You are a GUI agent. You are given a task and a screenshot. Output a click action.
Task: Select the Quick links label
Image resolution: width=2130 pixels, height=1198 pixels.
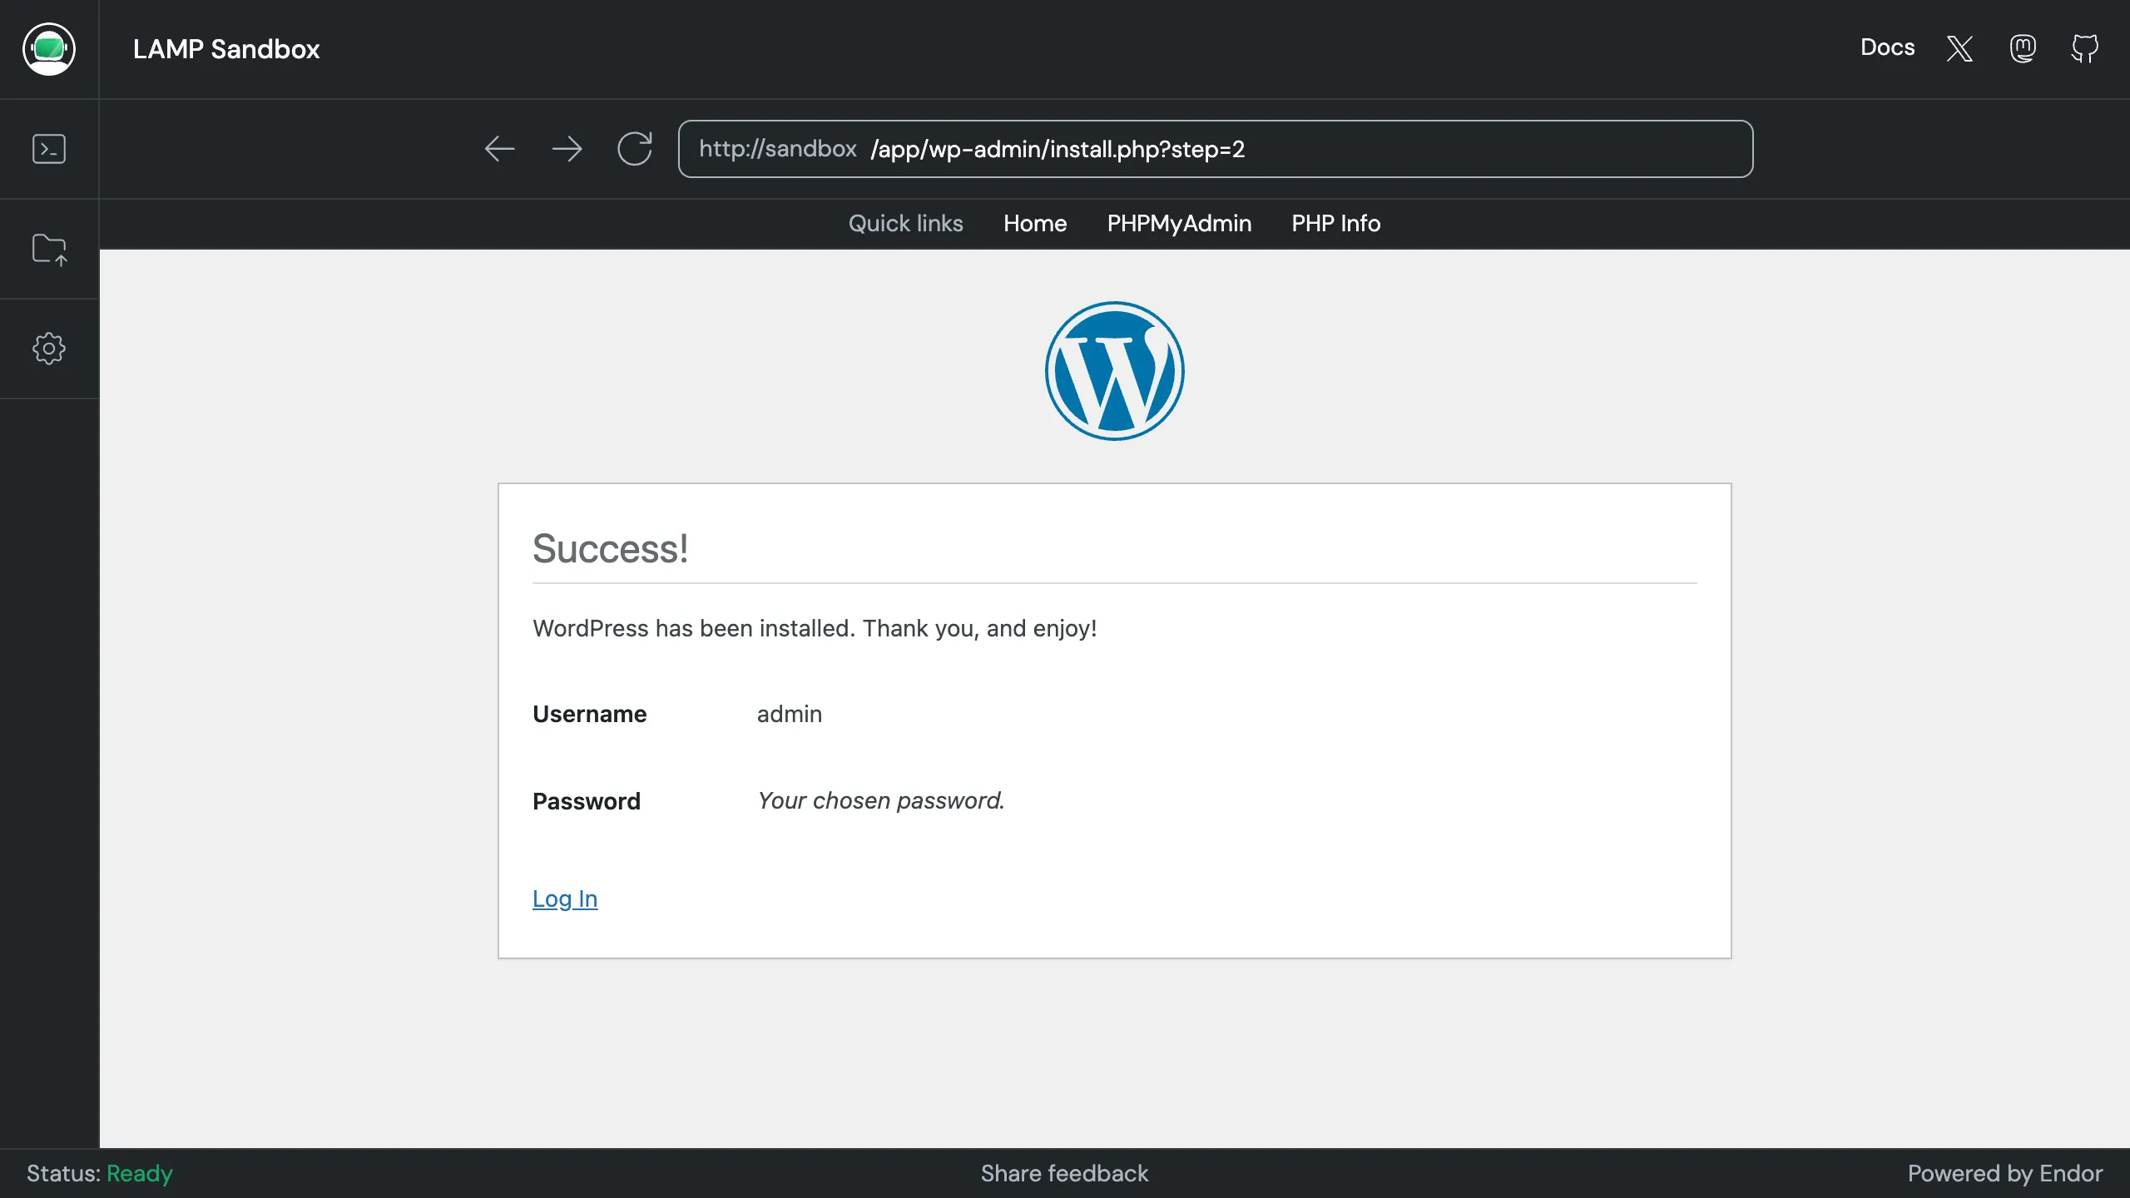tap(905, 224)
